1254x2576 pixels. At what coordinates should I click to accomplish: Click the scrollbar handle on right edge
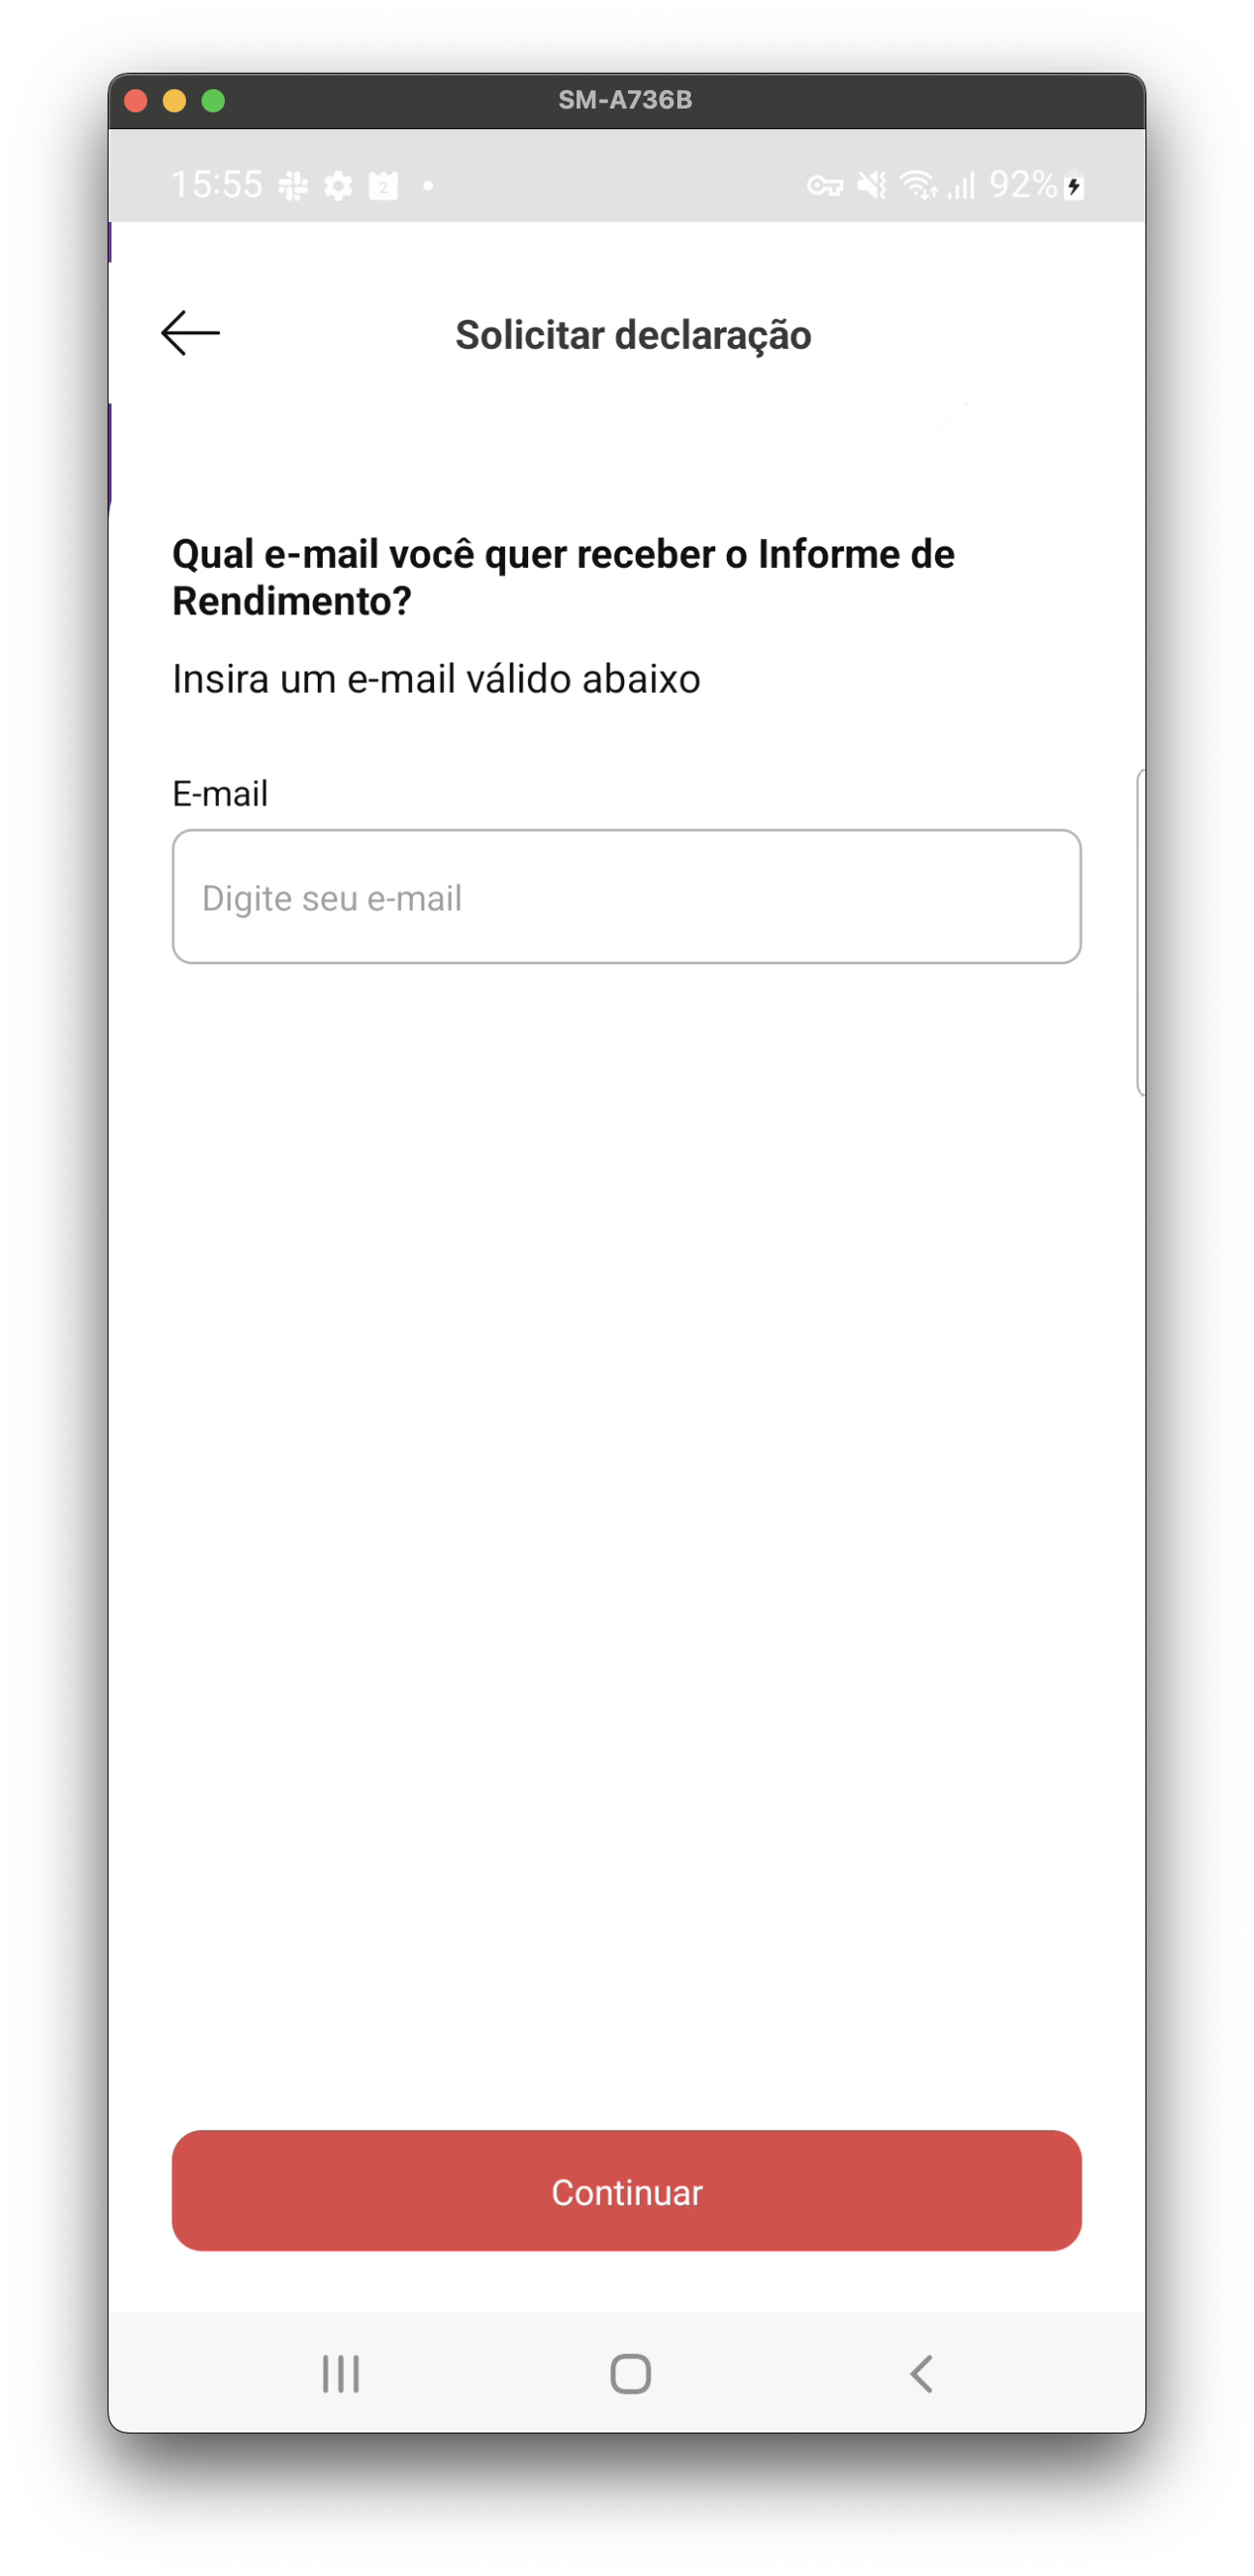click(x=1140, y=932)
